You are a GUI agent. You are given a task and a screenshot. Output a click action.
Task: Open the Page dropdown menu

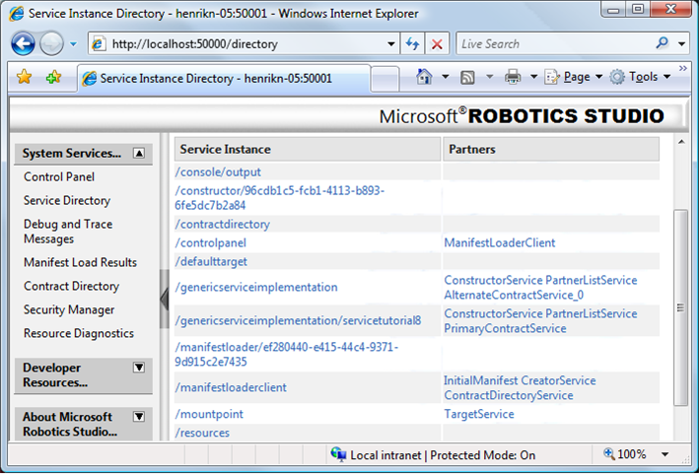(x=574, y=77)
